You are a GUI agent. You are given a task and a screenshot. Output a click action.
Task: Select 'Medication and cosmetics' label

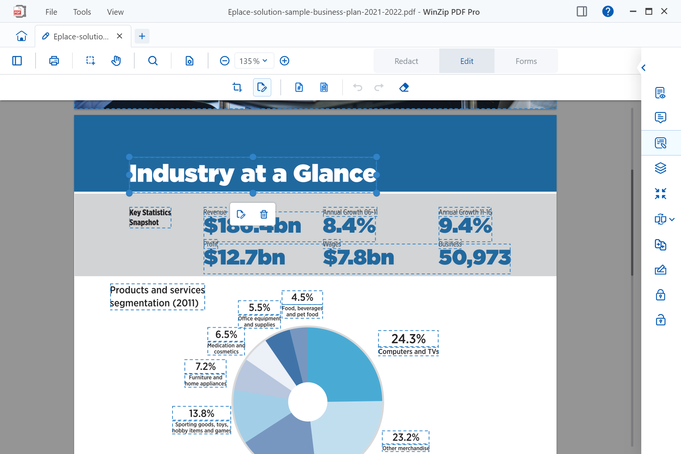(x=226, y=348)
